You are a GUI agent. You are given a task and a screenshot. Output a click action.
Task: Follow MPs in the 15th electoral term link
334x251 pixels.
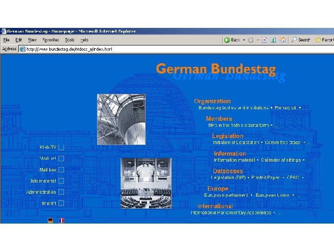pyautogui.click(x=238, y=125)
